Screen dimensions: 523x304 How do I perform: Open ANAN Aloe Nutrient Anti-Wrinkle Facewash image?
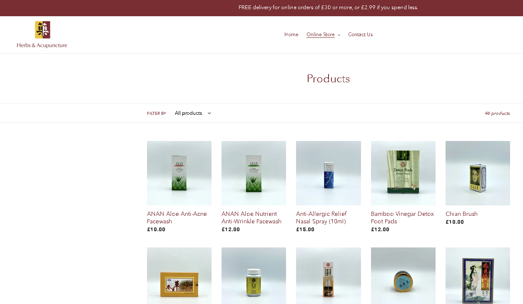click(x=254, y=173)
